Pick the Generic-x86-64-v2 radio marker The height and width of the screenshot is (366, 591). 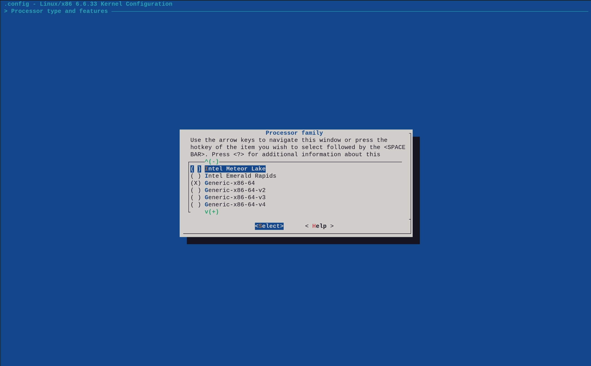click(196, 190)
